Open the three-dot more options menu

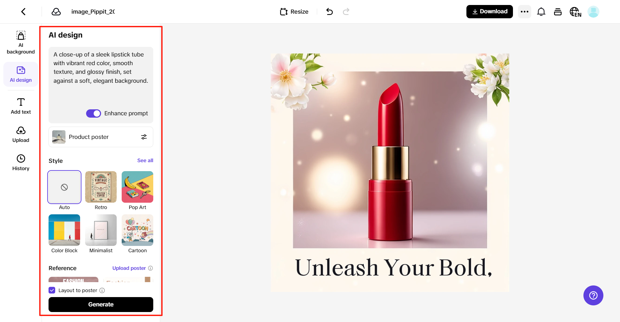click(x=524, y=11)
